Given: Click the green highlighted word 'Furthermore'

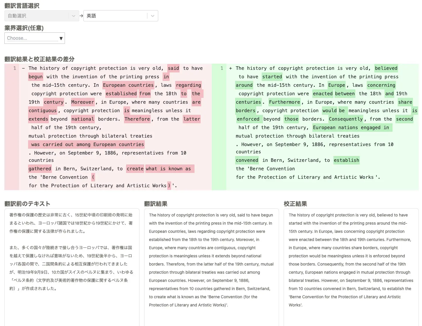Looking at the screenshot, I should point(284,102).
